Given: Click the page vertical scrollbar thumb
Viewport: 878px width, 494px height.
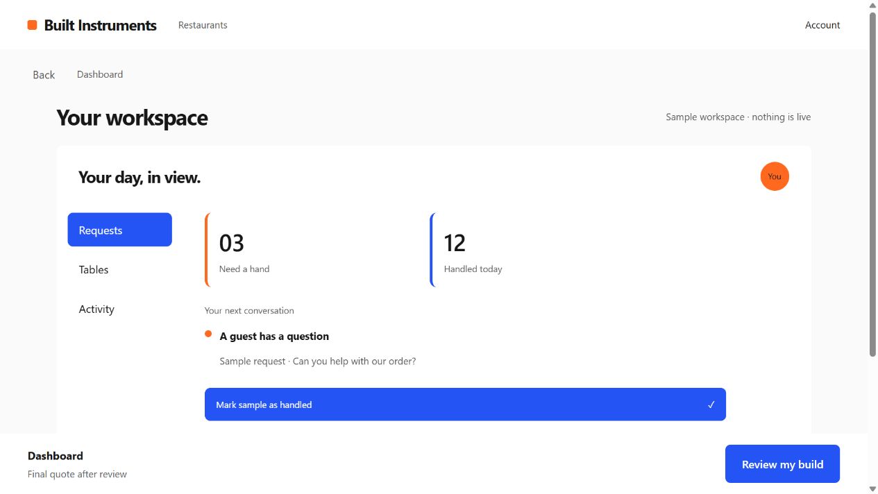Looking at the screenshot, I should point(872,184).
